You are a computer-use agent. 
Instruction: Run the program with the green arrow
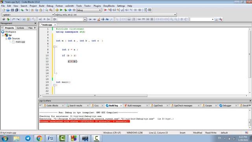pos(61,10)
